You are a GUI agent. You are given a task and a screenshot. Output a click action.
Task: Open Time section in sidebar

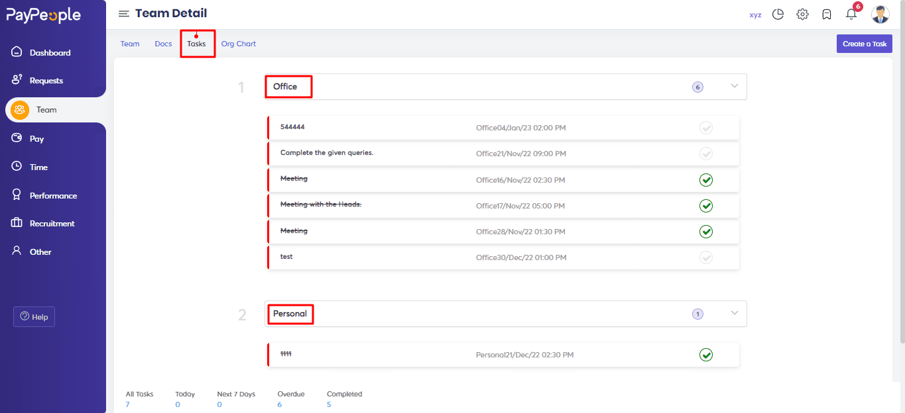point(38,167)
